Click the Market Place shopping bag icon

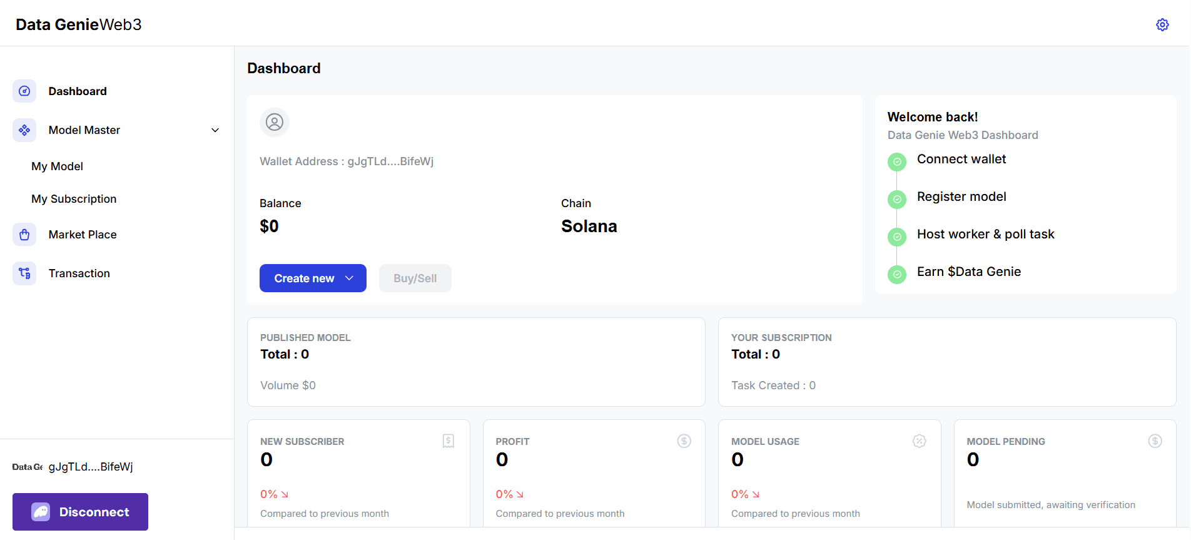[24, 235]
